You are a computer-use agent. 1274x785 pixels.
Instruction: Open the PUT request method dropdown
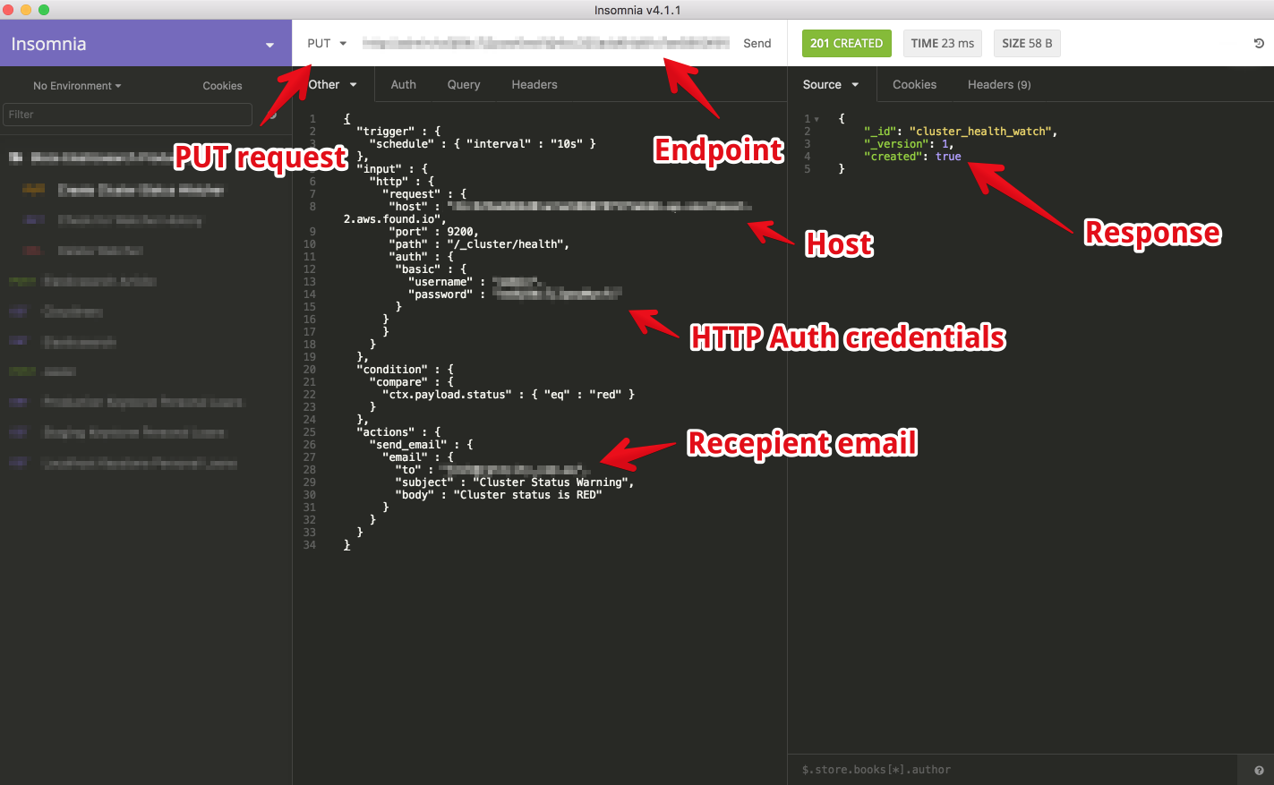pos(326,42)
